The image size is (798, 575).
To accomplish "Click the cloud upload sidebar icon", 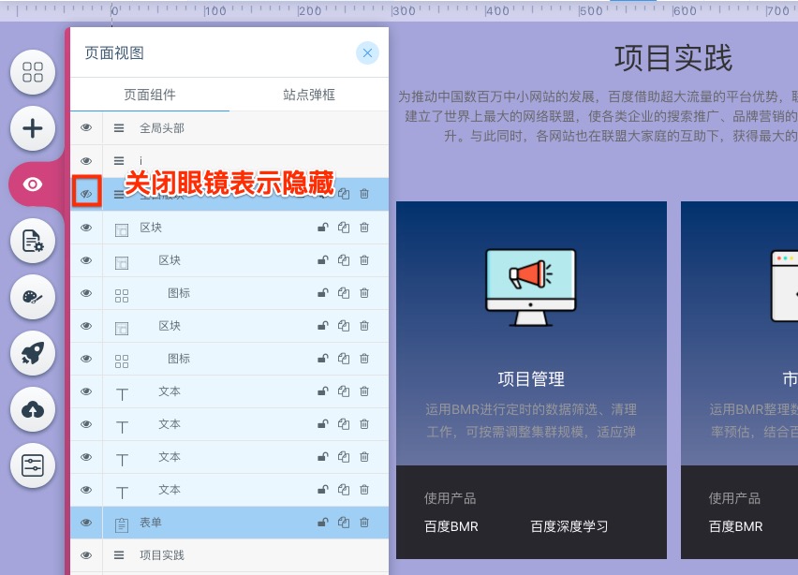I will point(33,409).
